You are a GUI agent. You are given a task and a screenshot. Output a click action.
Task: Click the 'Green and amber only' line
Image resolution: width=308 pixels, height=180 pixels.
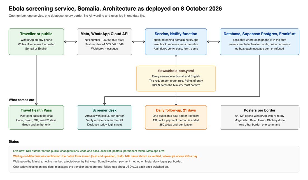[x=36, y=124]
